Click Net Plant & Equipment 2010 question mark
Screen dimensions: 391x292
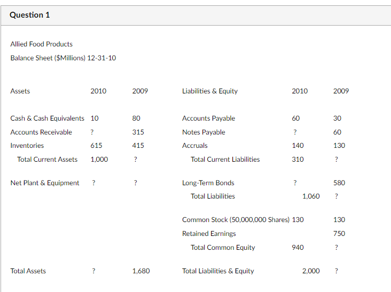pos(93,183)
